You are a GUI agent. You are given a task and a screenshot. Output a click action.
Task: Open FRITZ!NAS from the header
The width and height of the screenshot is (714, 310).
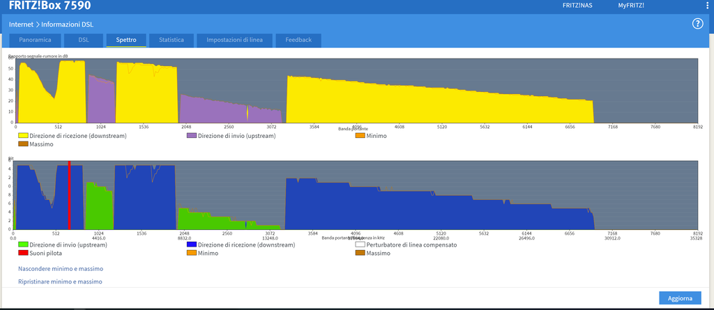(577, 6)
